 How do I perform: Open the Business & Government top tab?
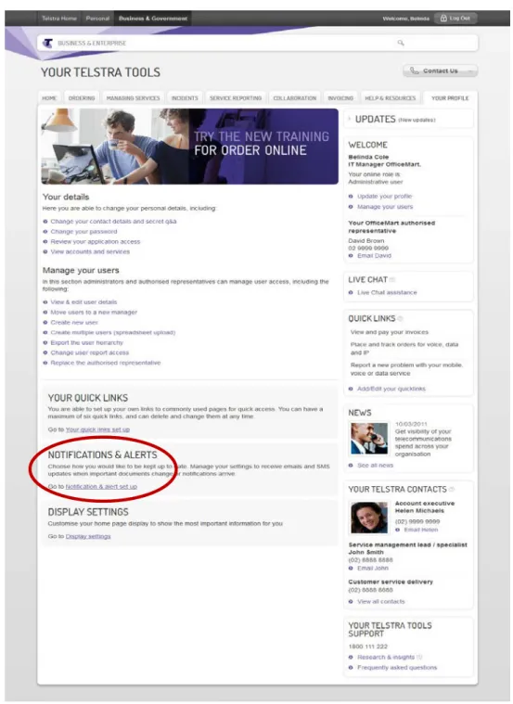(x=153, y=19)
